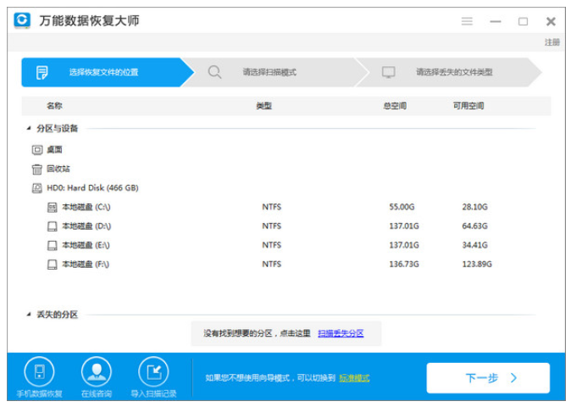Click the app logo in title bar
The image size is (571, 407).
23,20
